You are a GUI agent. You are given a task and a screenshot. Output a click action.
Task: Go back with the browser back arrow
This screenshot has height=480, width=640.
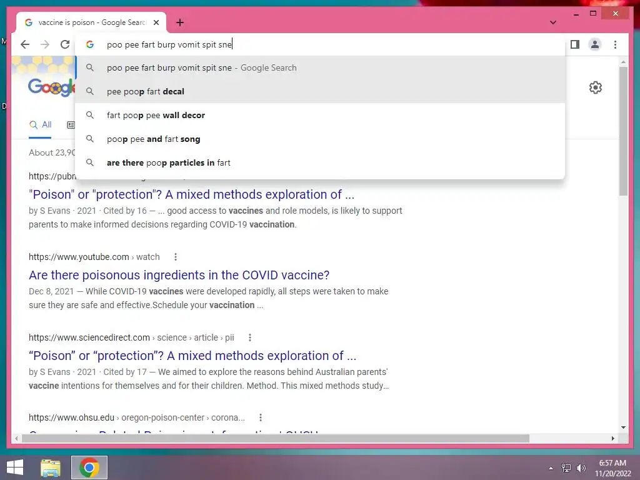click(x=25, y=44)
